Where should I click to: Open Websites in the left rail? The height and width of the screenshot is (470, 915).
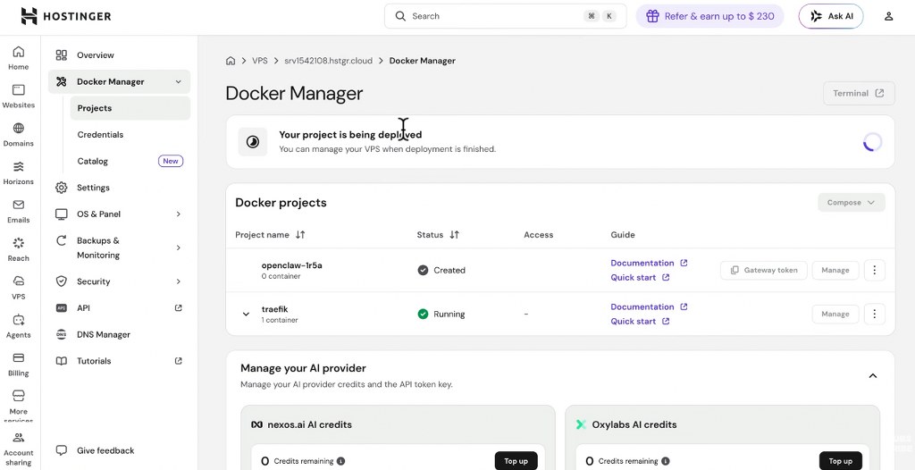(x=18, y=97)
